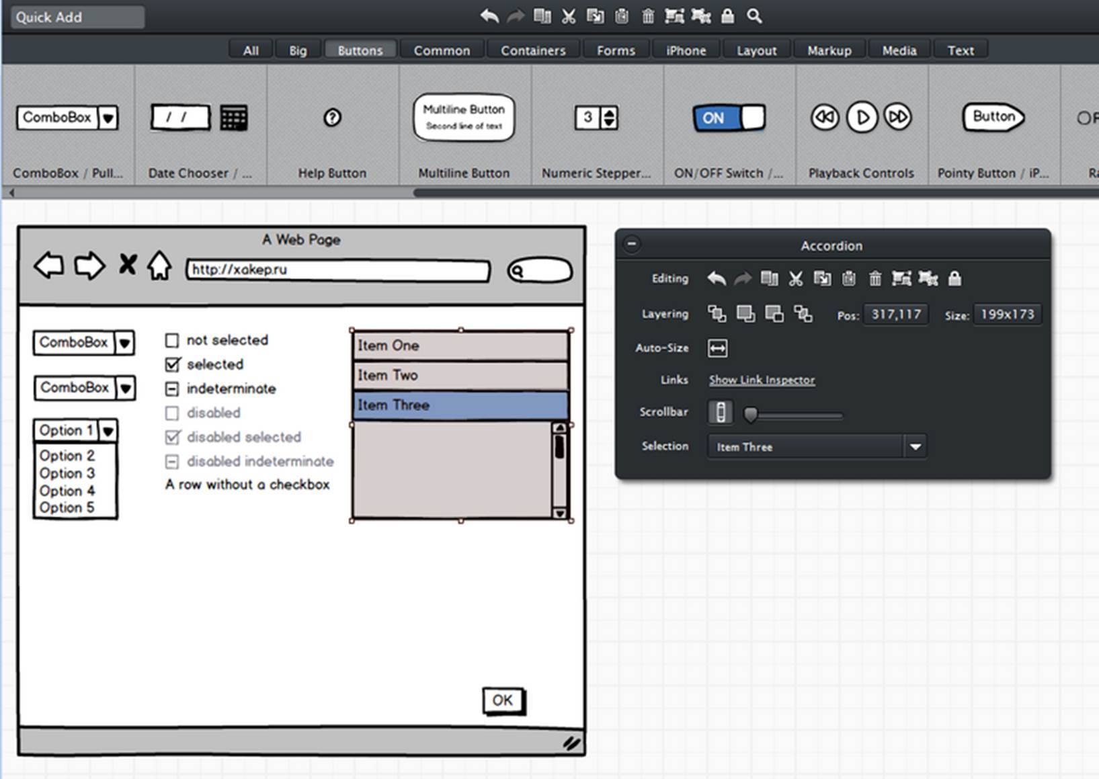Viewport: 1099px width, 779px height.
Task: Click the Auto-Size width icon
Action: [x=717, y=348]
